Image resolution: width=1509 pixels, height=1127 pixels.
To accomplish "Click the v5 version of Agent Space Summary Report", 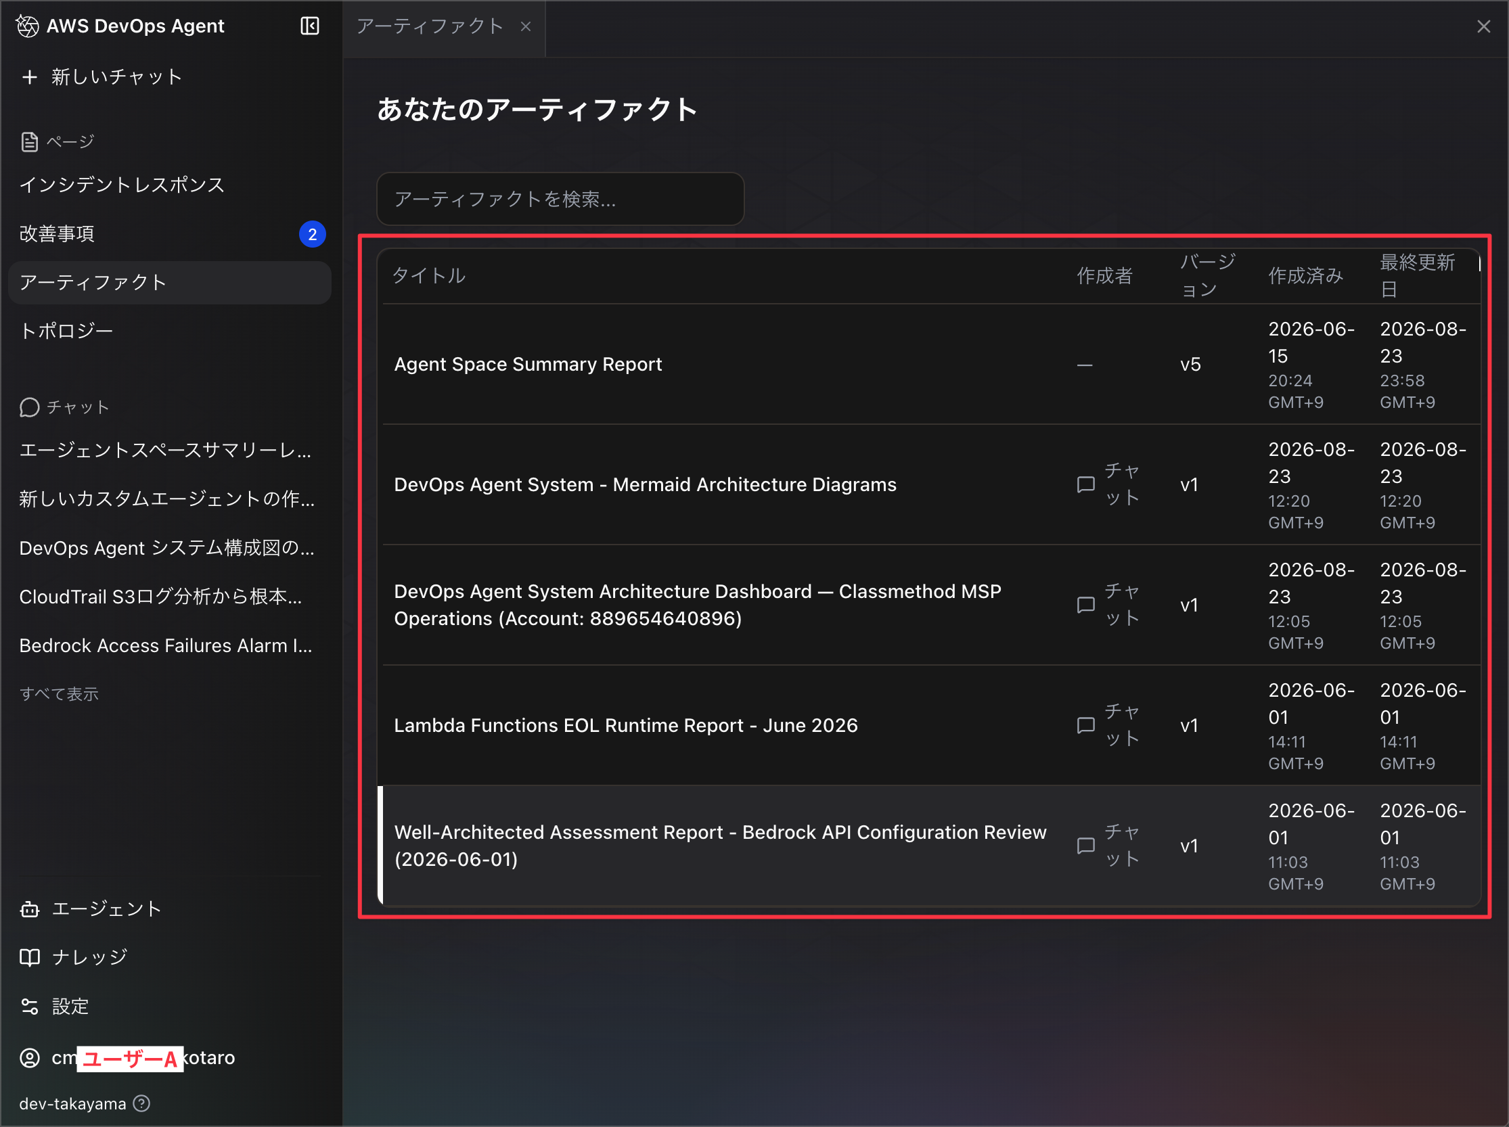I will 1190,365.
